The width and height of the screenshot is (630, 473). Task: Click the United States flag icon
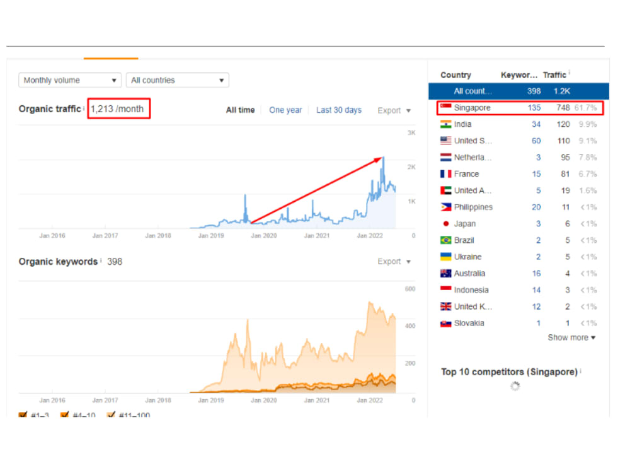tap(445, 141)
